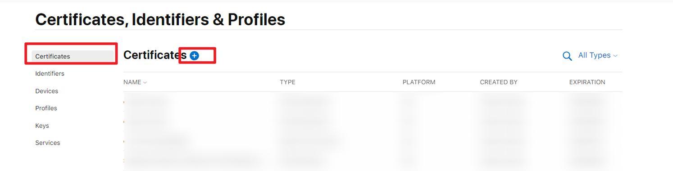Click the EXPIRATION column header
The width and height of the screenshot is (673, 171).
pos(587,82)
